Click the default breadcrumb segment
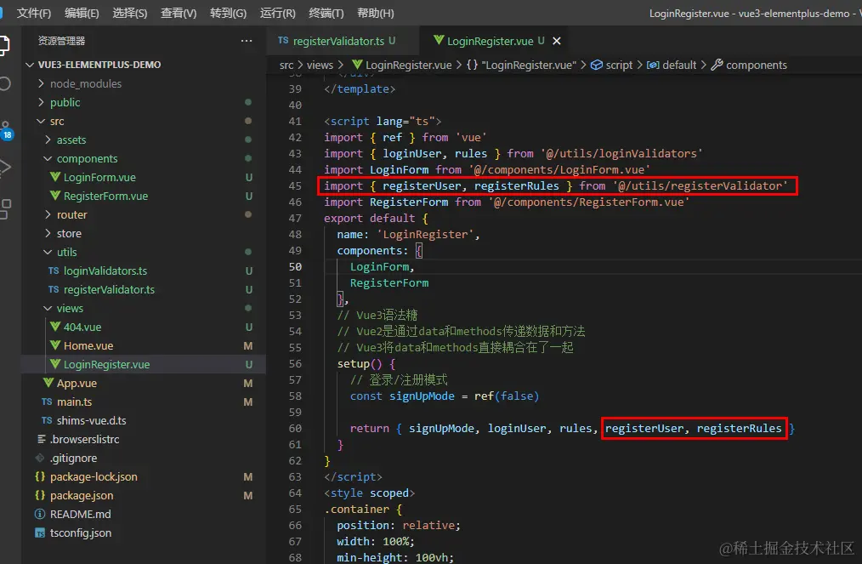862x564 pixels. click(x=679, y=65)
